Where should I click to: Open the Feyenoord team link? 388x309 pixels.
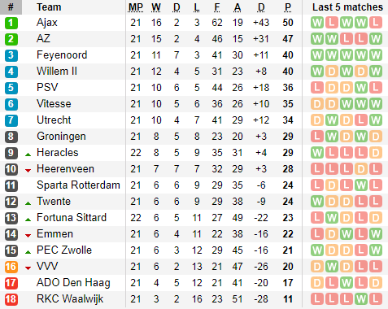[x=62, y=55]
